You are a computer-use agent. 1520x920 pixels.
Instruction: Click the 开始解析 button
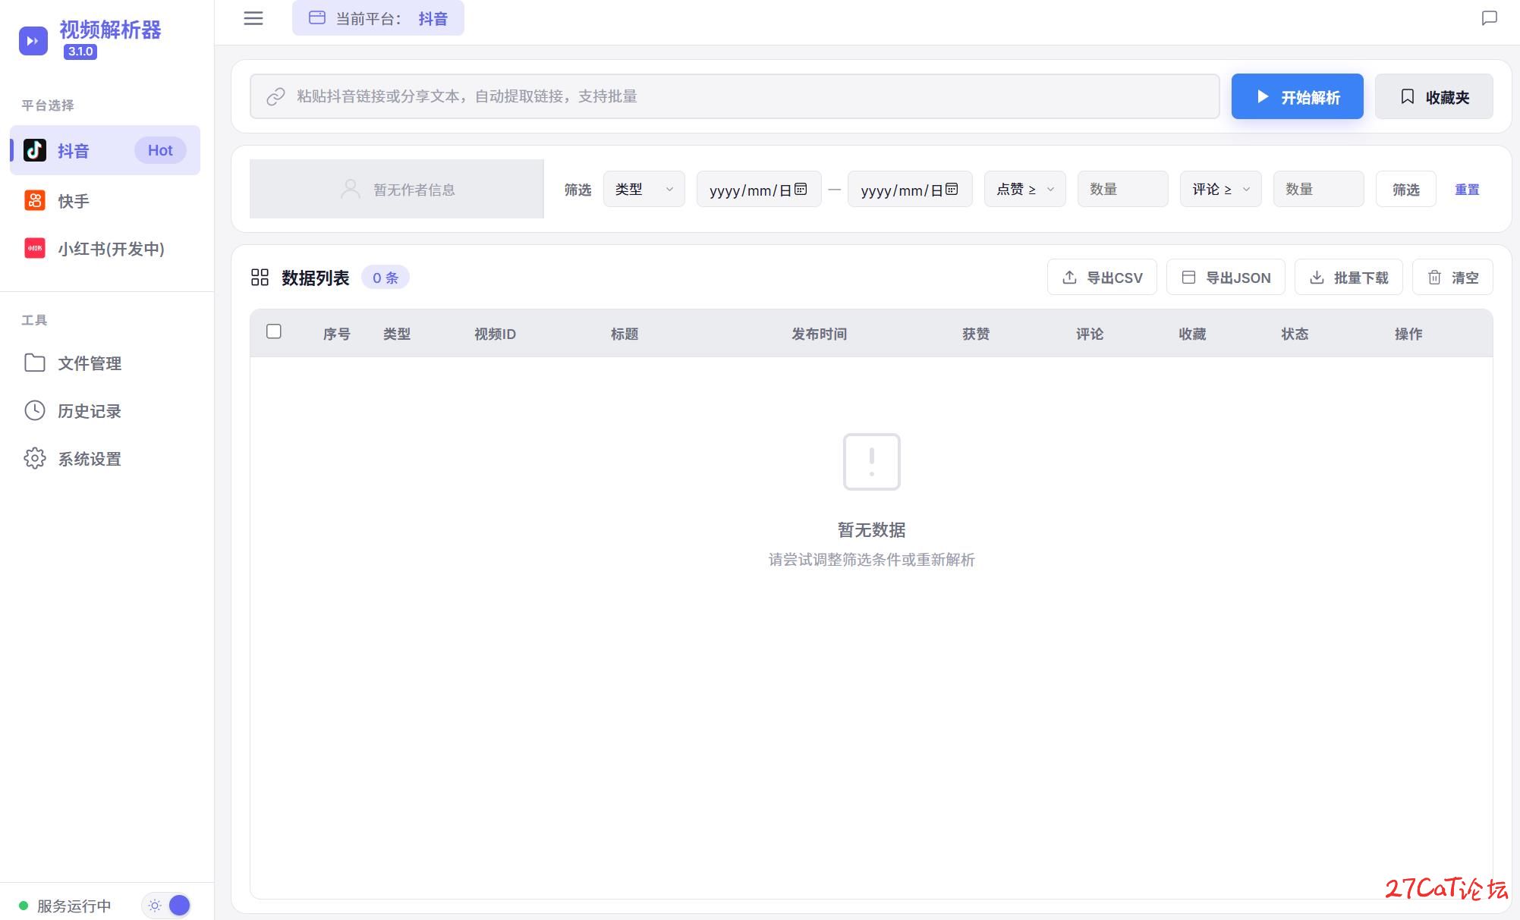point(1297,96)
